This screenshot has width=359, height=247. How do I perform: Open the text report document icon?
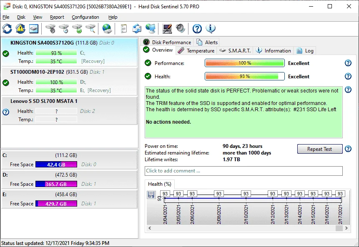click(124, 29)
